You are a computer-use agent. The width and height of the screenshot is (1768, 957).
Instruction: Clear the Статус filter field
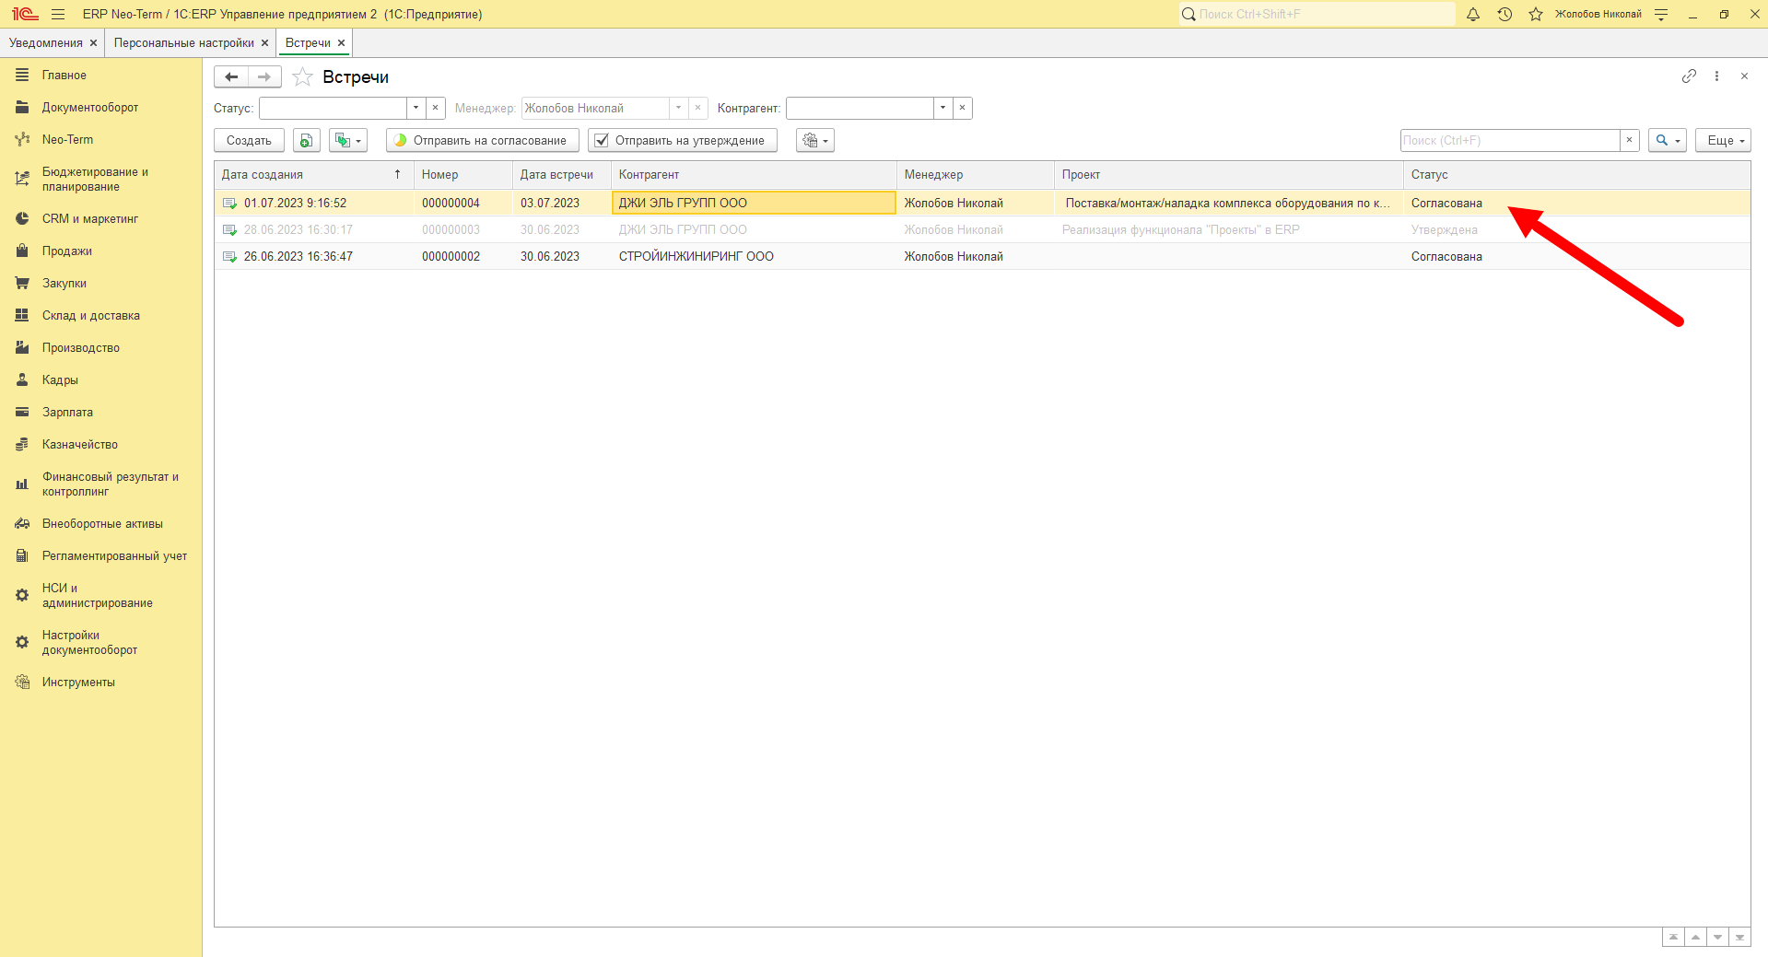pyautogui.click(x=436, y=108)
